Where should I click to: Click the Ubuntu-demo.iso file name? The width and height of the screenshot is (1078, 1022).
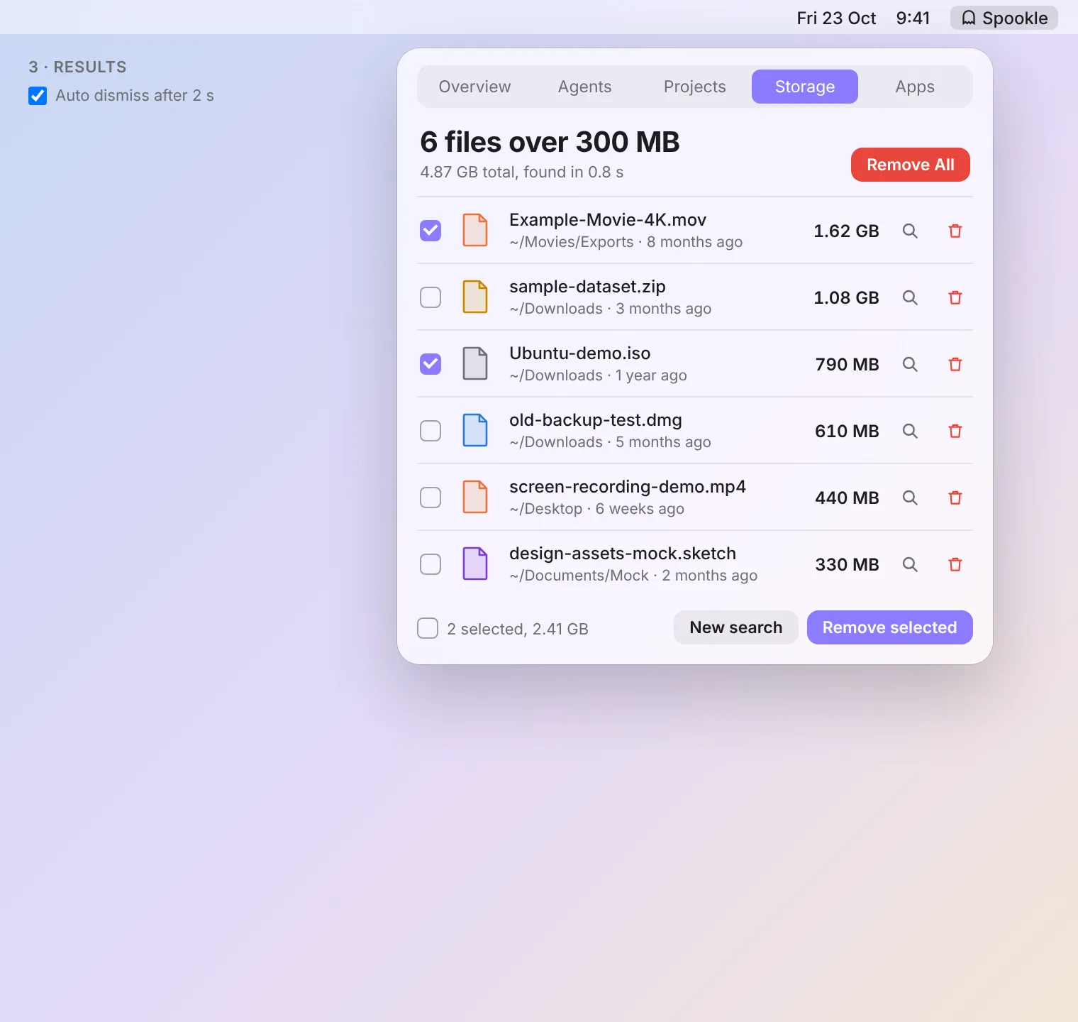pos(580,353)
